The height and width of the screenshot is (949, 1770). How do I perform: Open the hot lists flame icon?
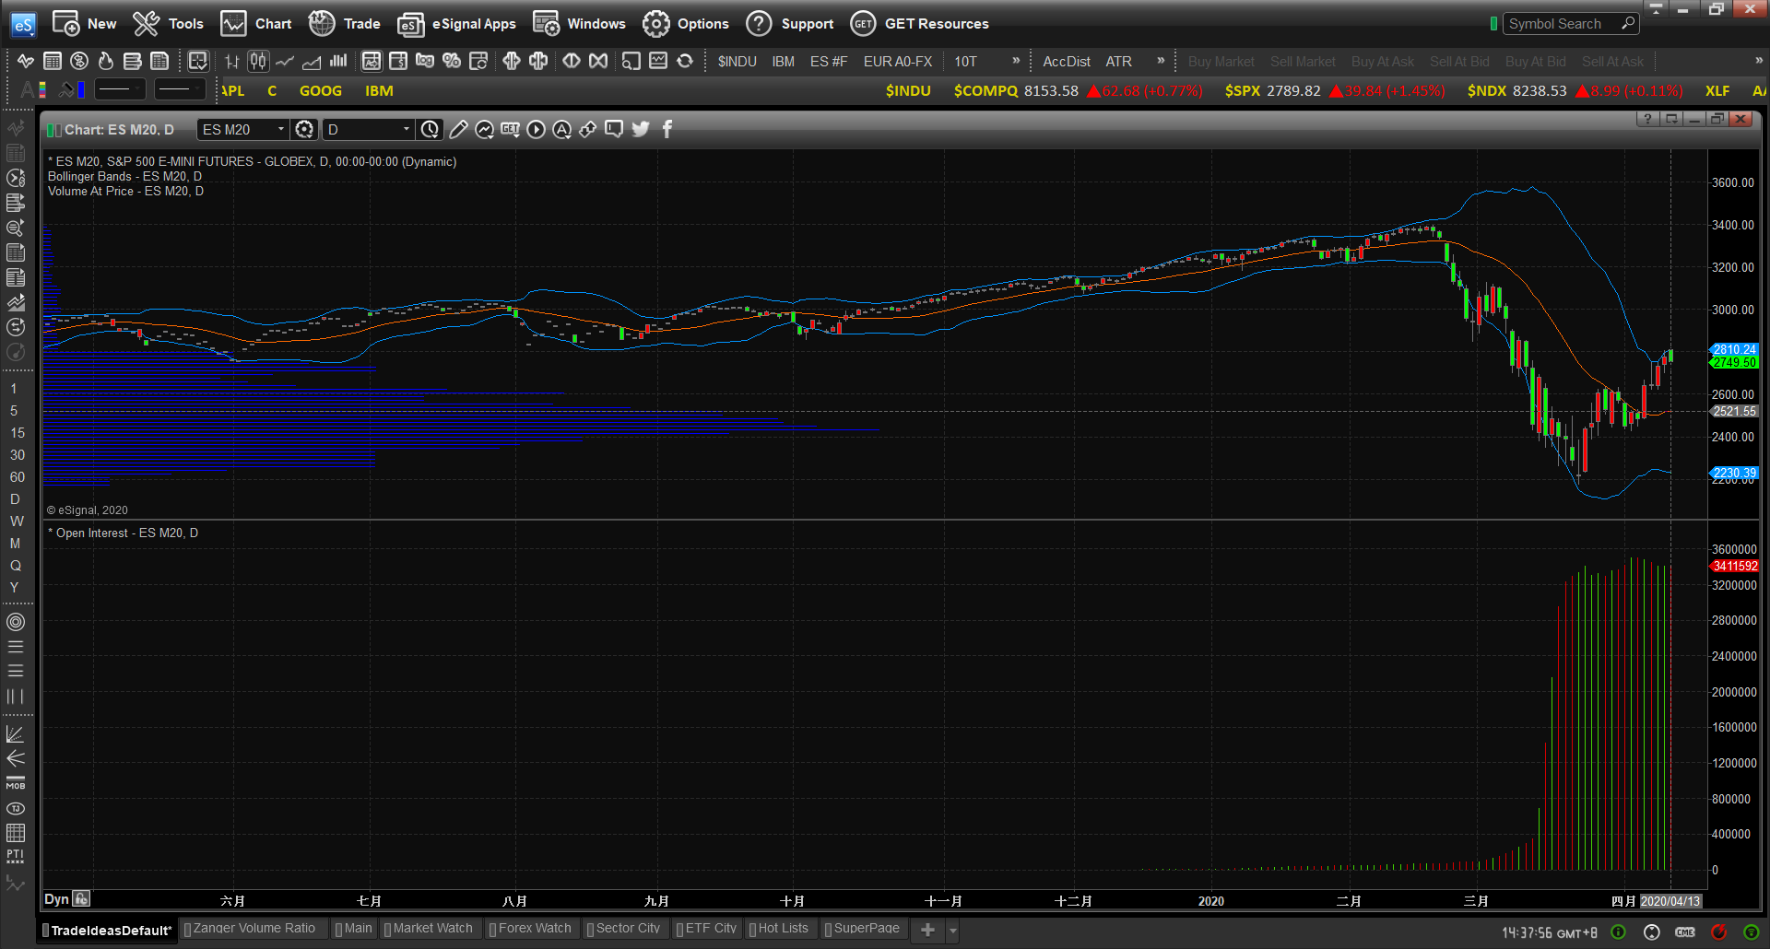[x=106, y=61]
